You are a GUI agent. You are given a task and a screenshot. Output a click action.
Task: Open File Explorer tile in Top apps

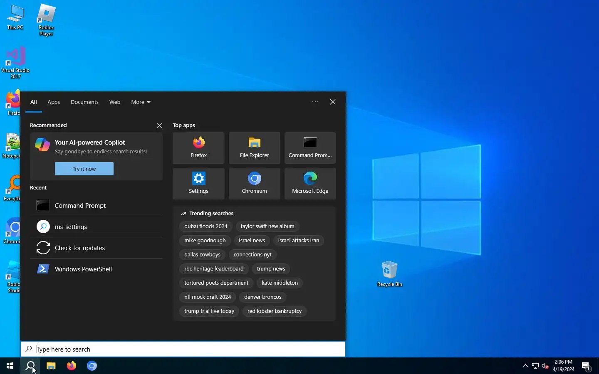tap(254, 148)
